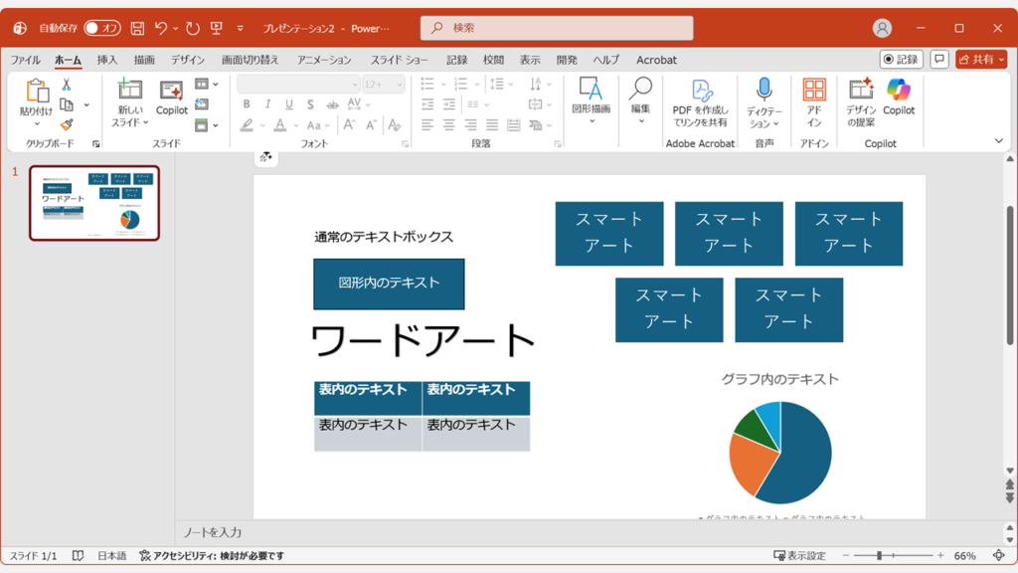Click the デザインの提案 designer icon
Viewport: 1018px width, 573px height.
coord(861,90)
